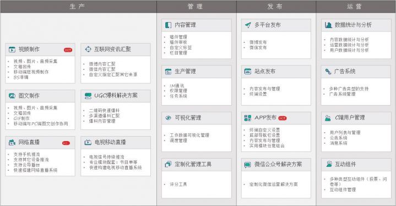Screen dimensions: 396x206
Task: Click the 微博内容汇聚 bullet item
Action: click(x=102, y=64)
